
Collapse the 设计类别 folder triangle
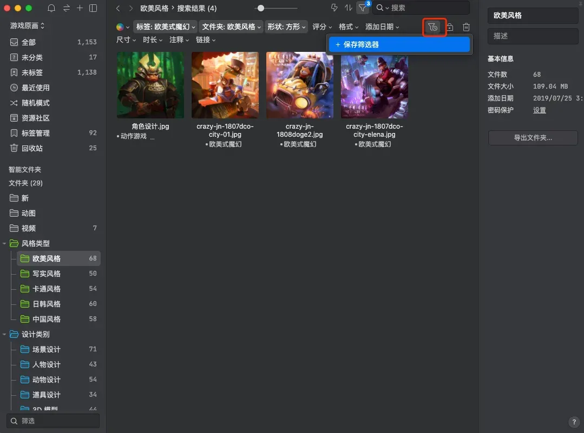[4, 335]
